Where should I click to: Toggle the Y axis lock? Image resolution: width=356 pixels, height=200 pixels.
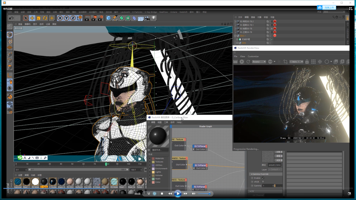click(x=66, y=18)
